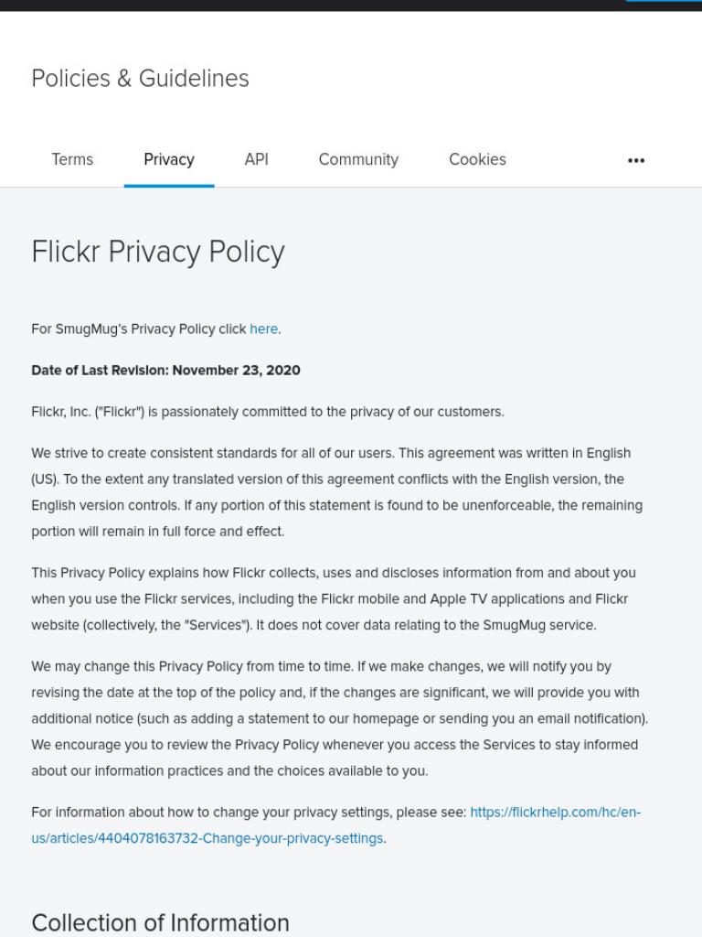The width and height of the screenshot is (702, 937).
Task: Click the Flickr Privacy Policy heading
Action: (157, 252)
